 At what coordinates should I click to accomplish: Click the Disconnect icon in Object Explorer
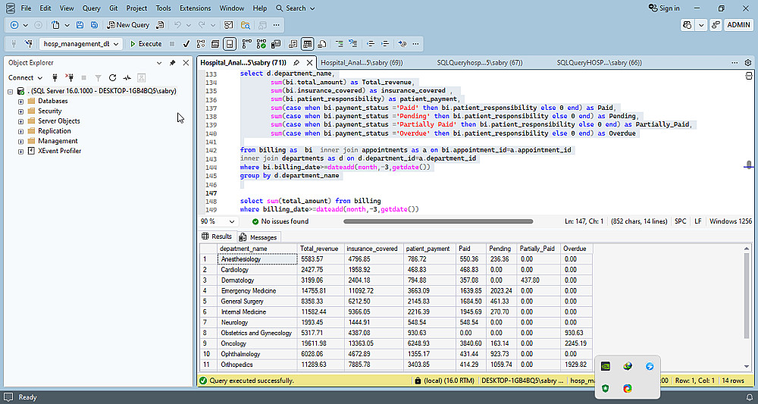coord(69,77)
